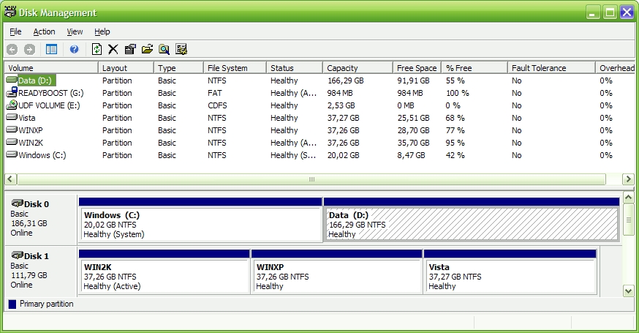Viewport: 639px width, 333px height.
Task: Select the WIN2K partition block on Disk 1
Action: pos(164,272)
